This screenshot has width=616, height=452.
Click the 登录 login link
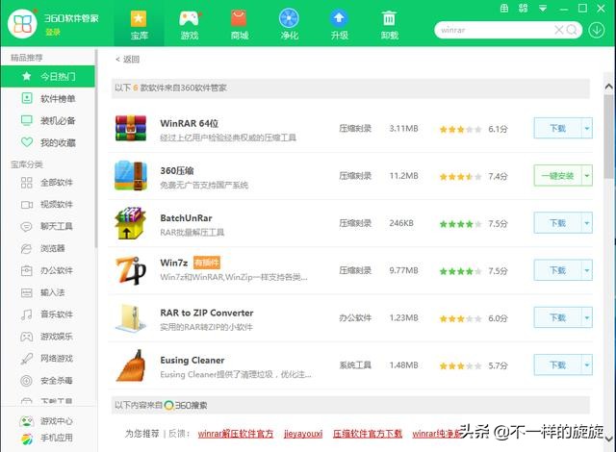53,32
